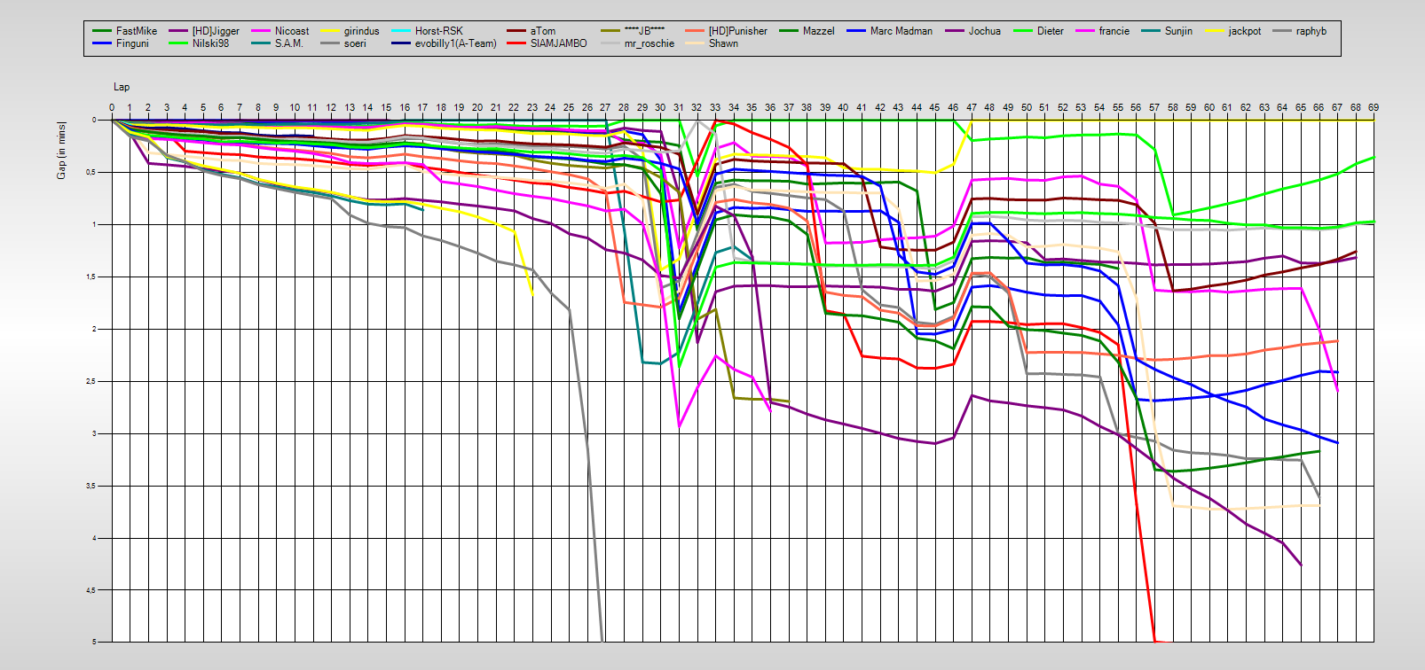Click the Jochua legend label

984,31
